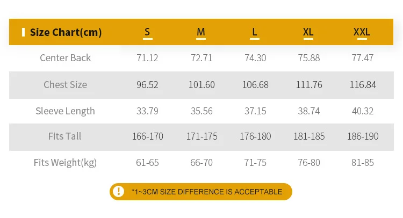The height and width of the screenshot is (218, 403).
Task: Click the 37.15 Sleeve Length value
Action: (x=255, y=111)
